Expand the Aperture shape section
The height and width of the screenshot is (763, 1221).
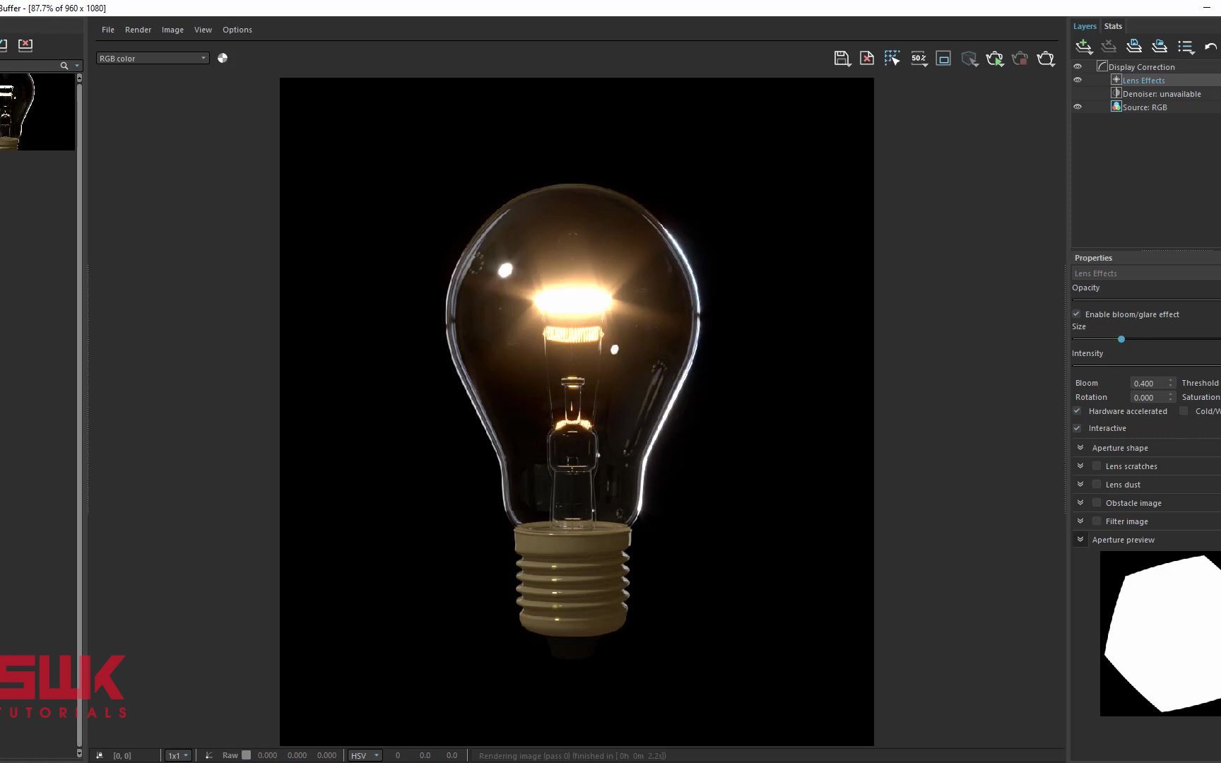click(1080, 446)
